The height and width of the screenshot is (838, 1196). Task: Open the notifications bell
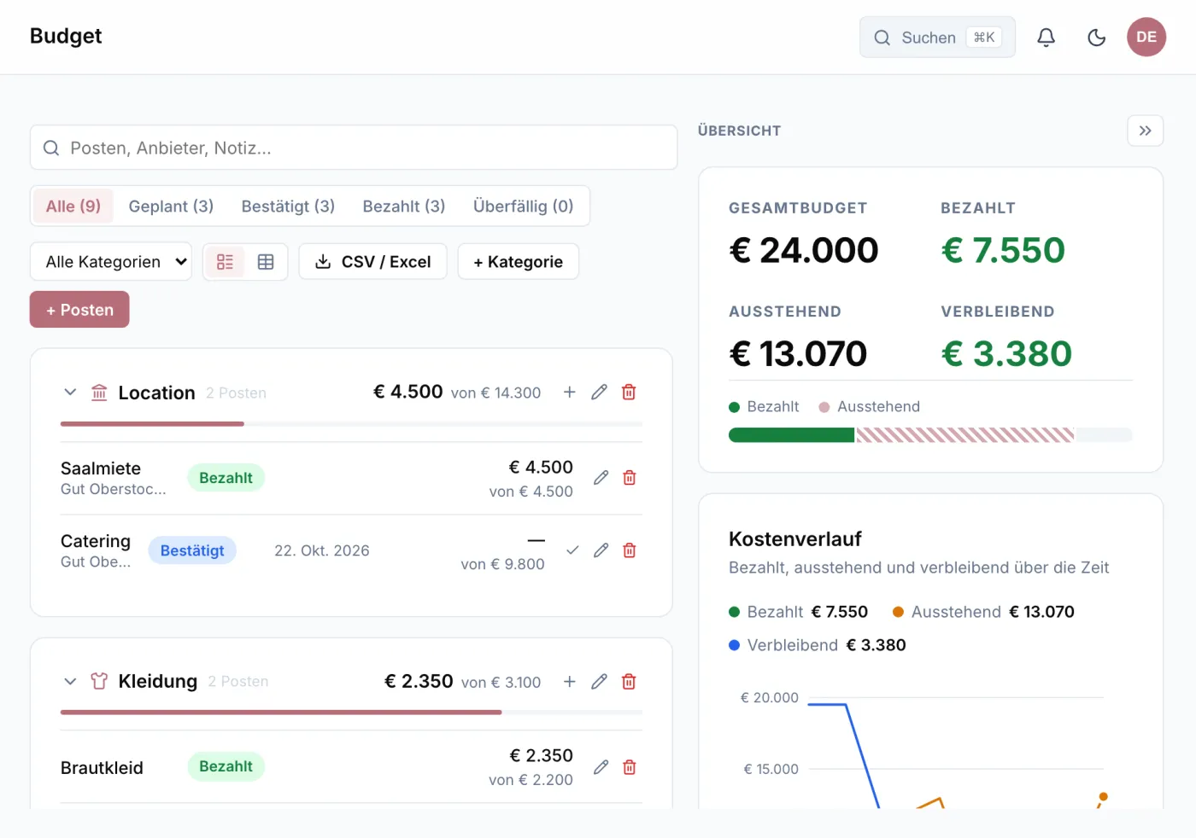click(1046, 37)
